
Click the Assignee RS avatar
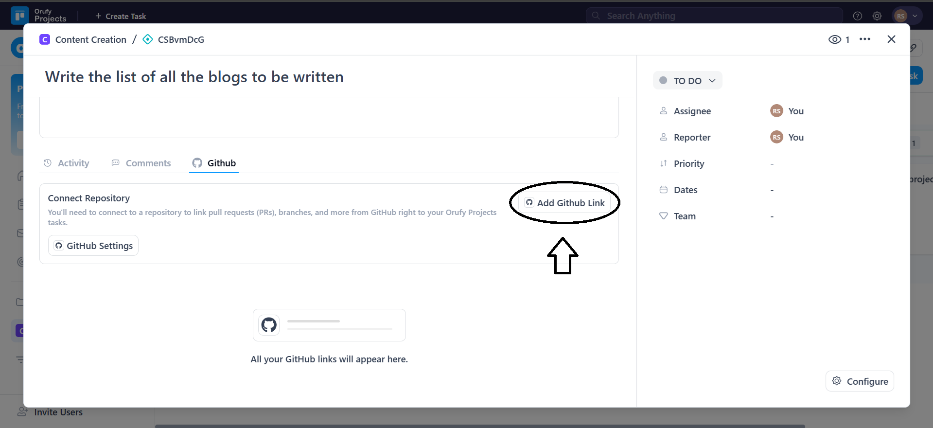coord(776,111)
